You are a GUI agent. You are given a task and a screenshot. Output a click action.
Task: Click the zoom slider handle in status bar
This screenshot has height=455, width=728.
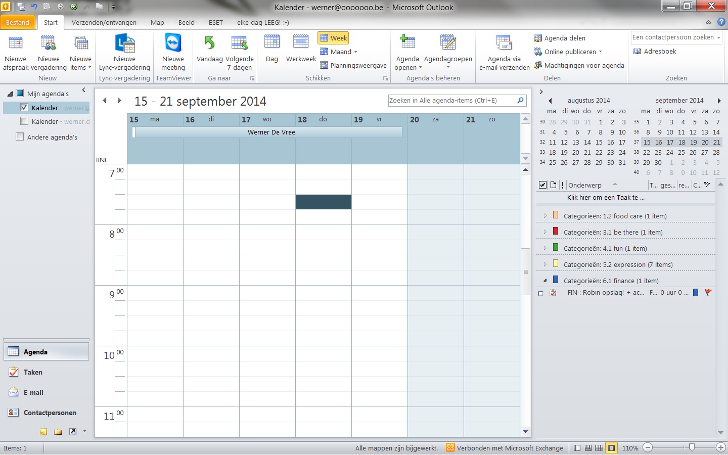click(692, 447)
